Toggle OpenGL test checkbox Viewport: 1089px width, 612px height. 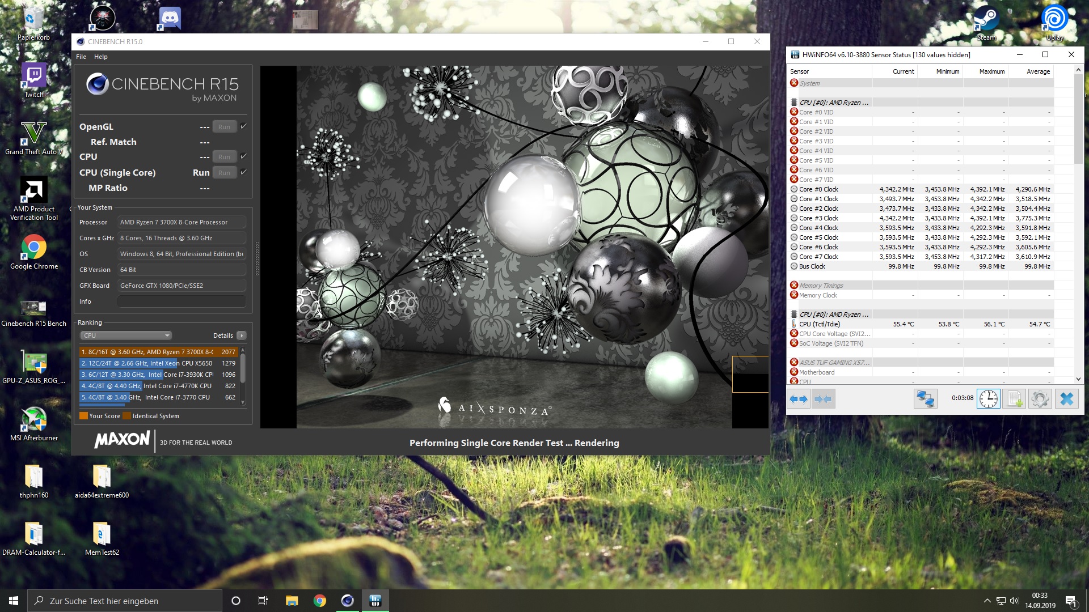243,126
